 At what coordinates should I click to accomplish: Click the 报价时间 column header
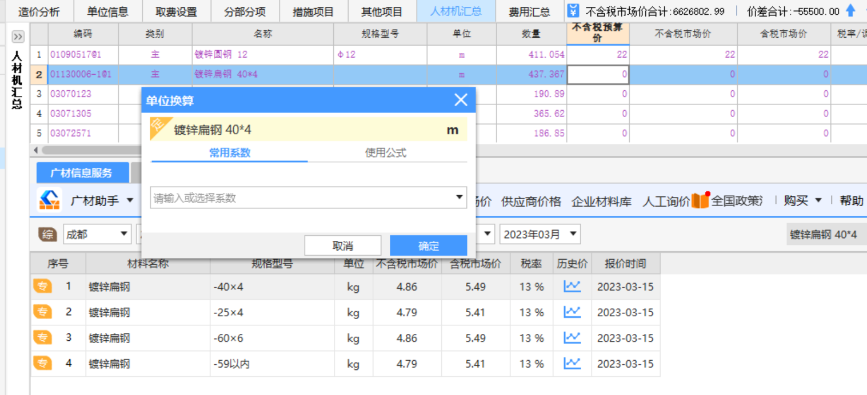pos(626,264)
